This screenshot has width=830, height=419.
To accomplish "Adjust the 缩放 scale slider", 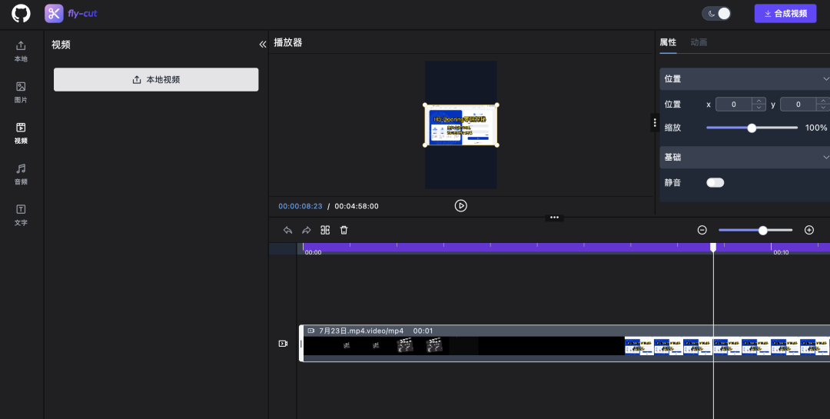I will point(752,128).
